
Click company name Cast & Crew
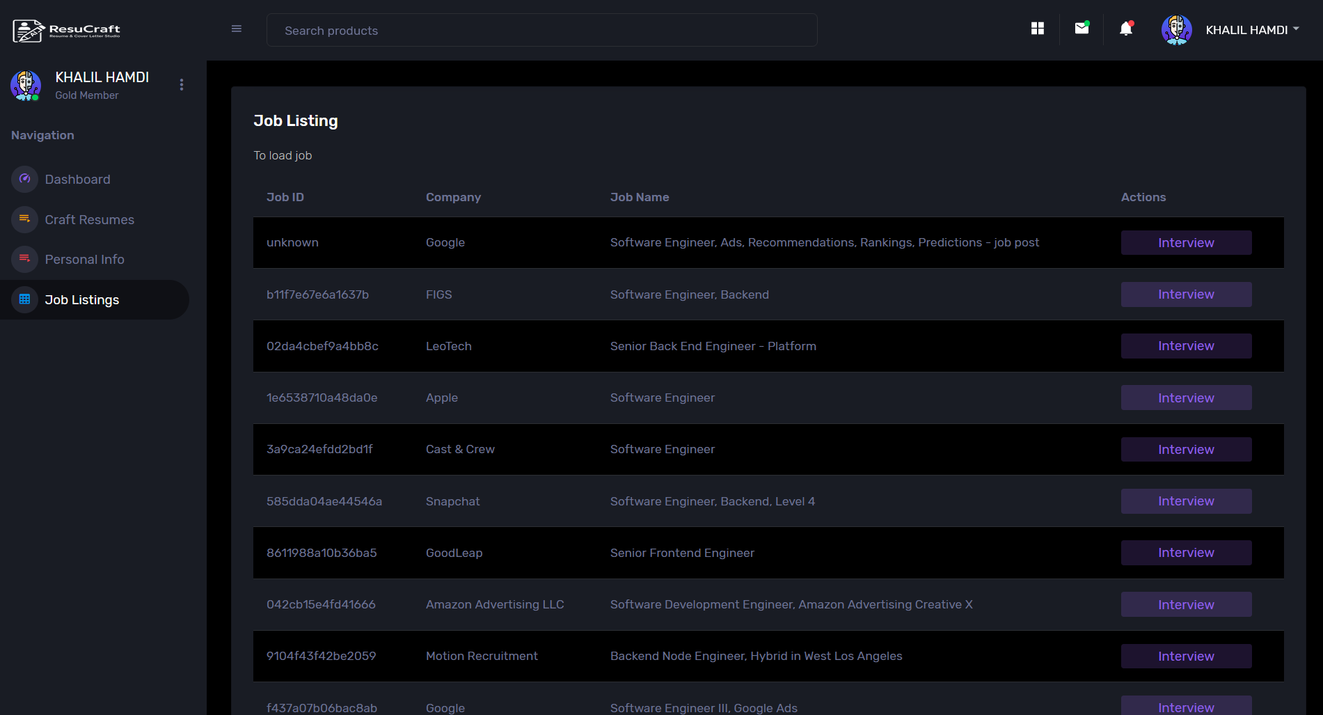(460, 449)
